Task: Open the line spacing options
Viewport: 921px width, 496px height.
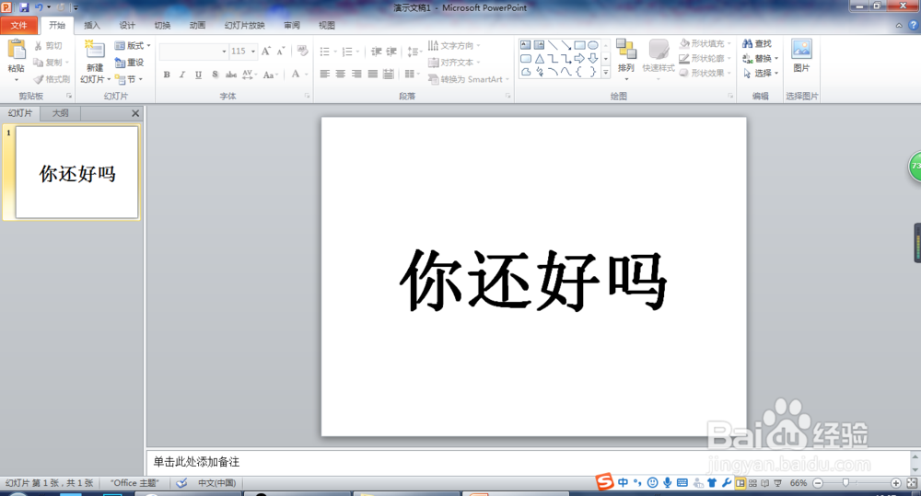Action: [414, 52]
